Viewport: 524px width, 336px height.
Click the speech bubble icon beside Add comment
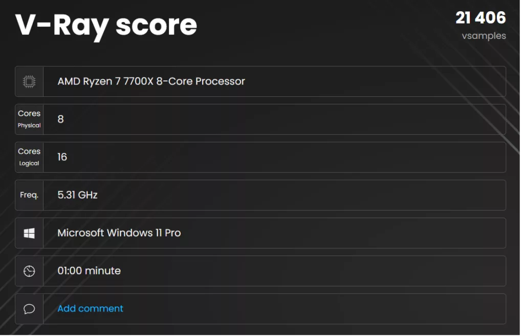[x=29, y=309]
